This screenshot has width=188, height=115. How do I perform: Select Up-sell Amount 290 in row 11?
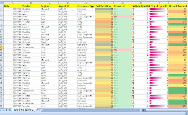(178, 32)
